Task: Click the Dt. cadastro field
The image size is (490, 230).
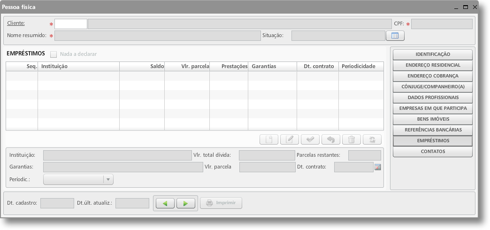Action: coord(57,203)
